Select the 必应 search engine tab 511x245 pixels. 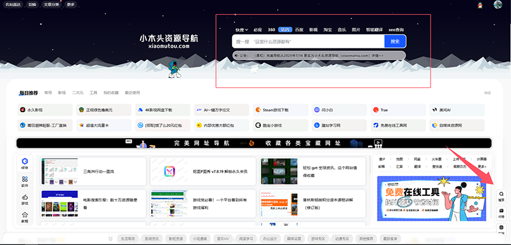258,30
